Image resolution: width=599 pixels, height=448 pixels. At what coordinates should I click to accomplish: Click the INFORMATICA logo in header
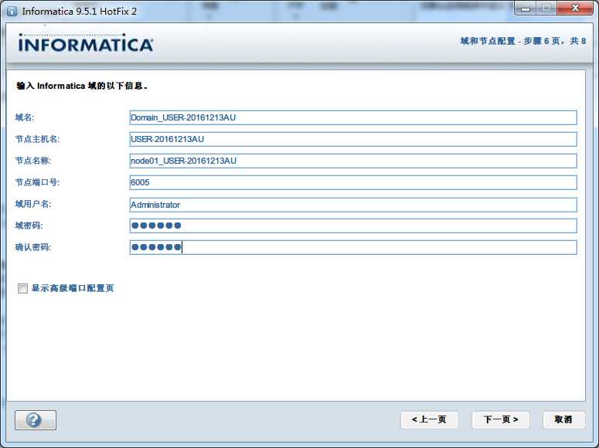pos(86,43)
